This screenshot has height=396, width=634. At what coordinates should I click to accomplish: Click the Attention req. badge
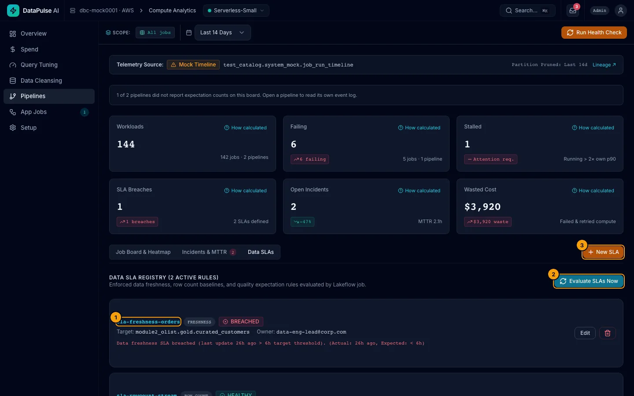click(490, 159)
